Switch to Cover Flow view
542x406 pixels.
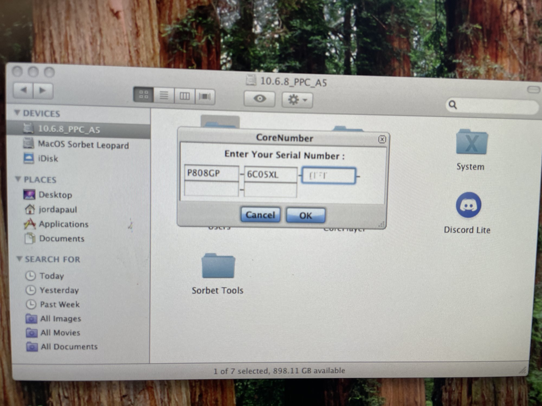(205, 96)
